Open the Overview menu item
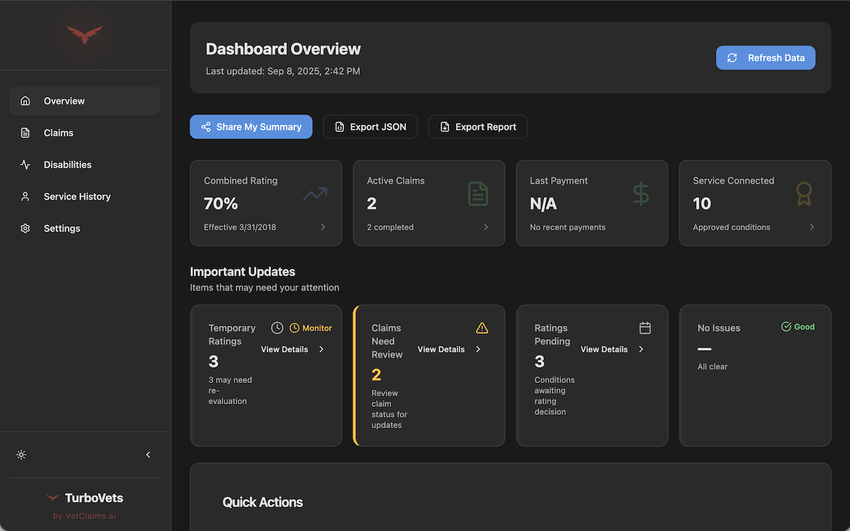The height and width of the screenshot is (531, 850). tap(84, 101)
